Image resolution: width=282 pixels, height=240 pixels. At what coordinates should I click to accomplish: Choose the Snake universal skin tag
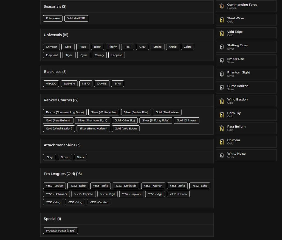pyautogui.click(x=157, y=47)
